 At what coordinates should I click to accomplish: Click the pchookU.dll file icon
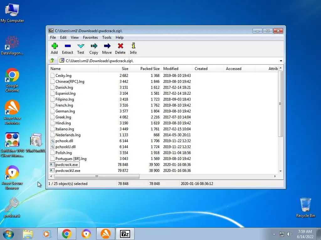(x=52, y=147)
